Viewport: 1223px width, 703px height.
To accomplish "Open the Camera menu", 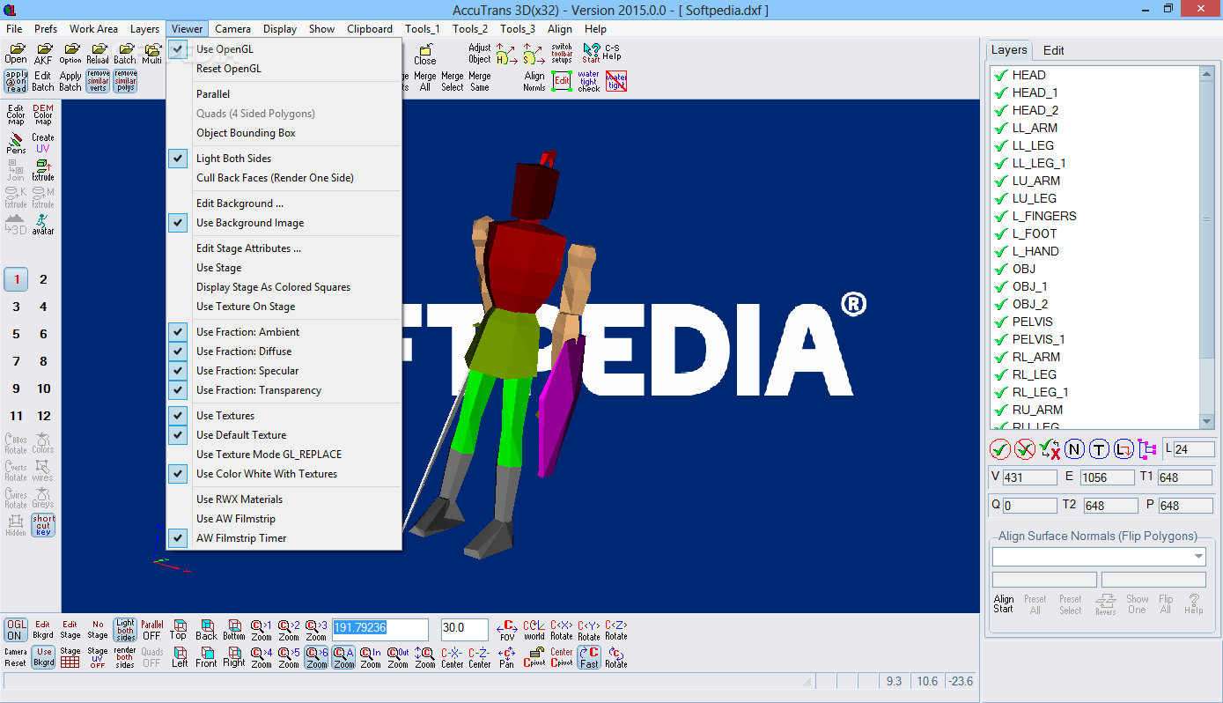I will [232, 29].
